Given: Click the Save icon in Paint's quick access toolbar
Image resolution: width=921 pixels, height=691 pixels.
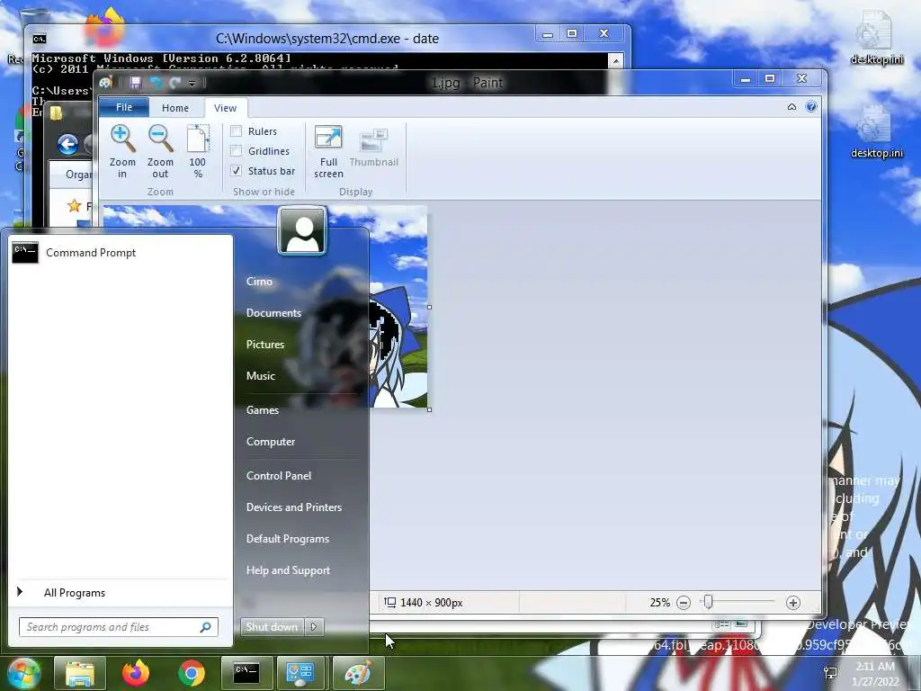Looking at the screenshot, I should [x=136, y=83].
